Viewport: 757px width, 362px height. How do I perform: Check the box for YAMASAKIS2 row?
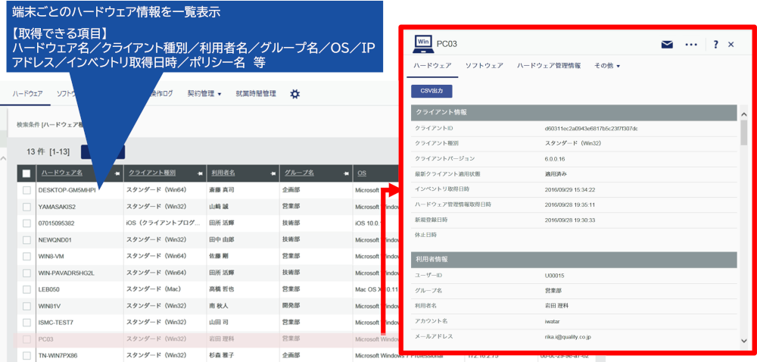click(26, 207)
